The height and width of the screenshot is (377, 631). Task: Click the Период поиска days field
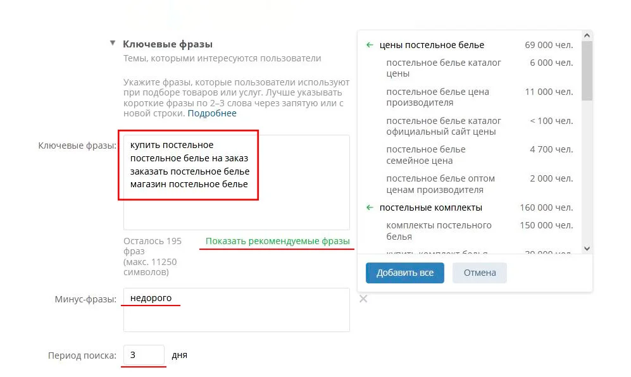pyautogui.click(x=144, y=355)
